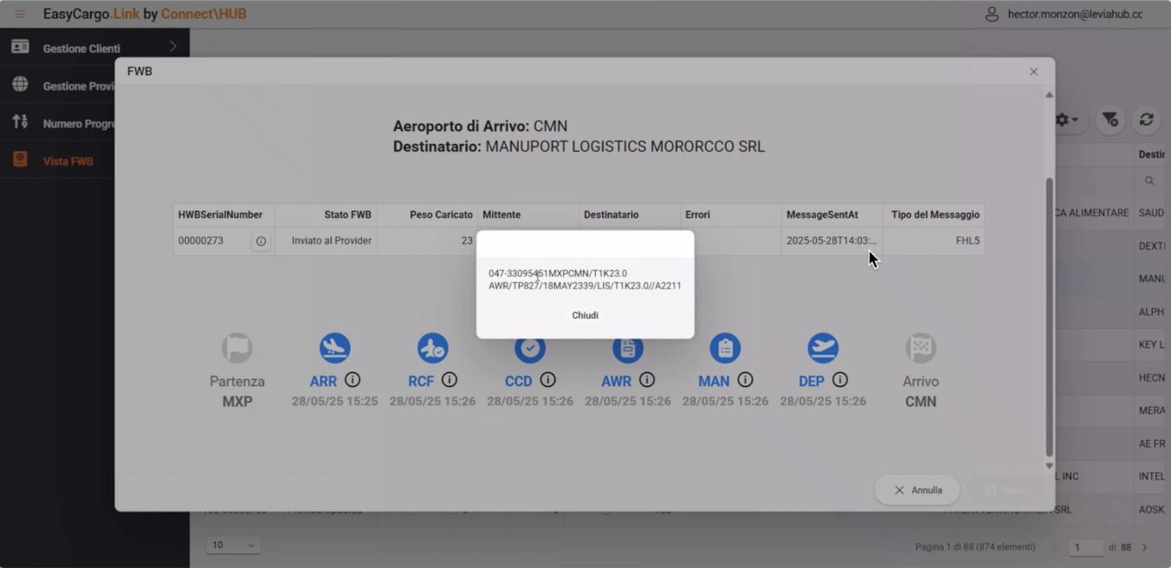Viewport: 1171px width, 568px height.
Task: Click the clear filter icon in toolbar
Action: pyautogui.click(x=1110, y=119)
